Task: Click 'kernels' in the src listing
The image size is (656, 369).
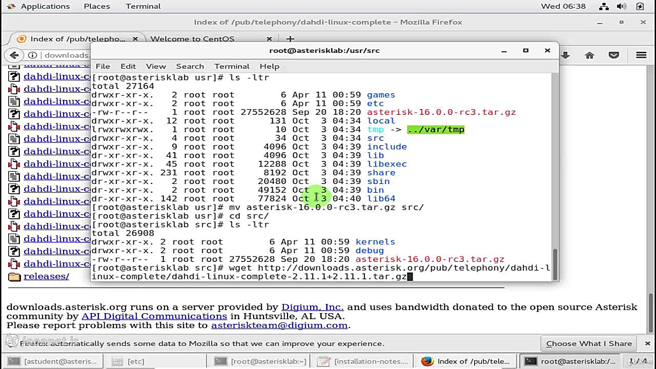Action: 375,242
